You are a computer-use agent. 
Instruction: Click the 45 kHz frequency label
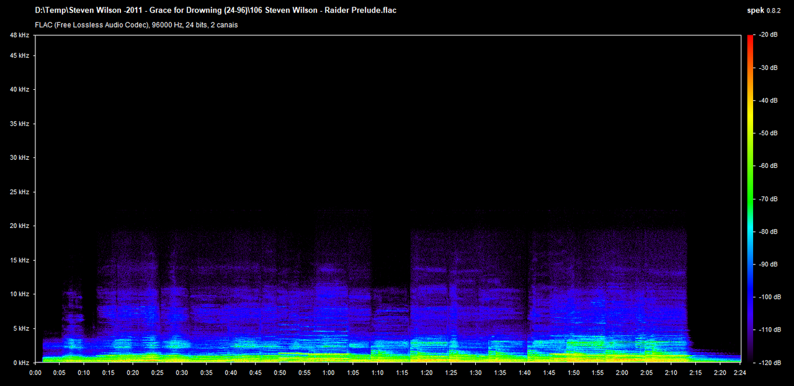point(19,56)
